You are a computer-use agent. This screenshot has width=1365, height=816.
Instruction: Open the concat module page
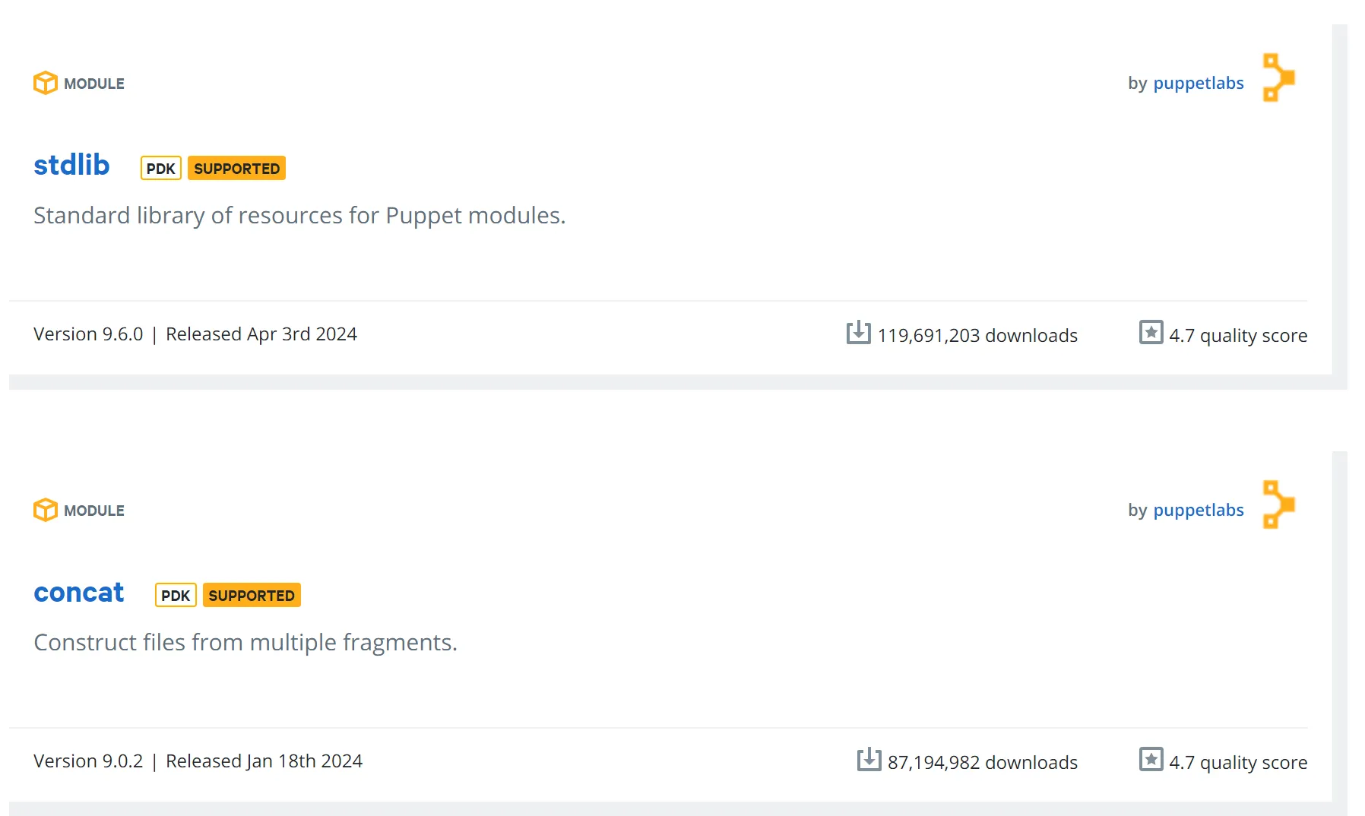coord(78,593)
